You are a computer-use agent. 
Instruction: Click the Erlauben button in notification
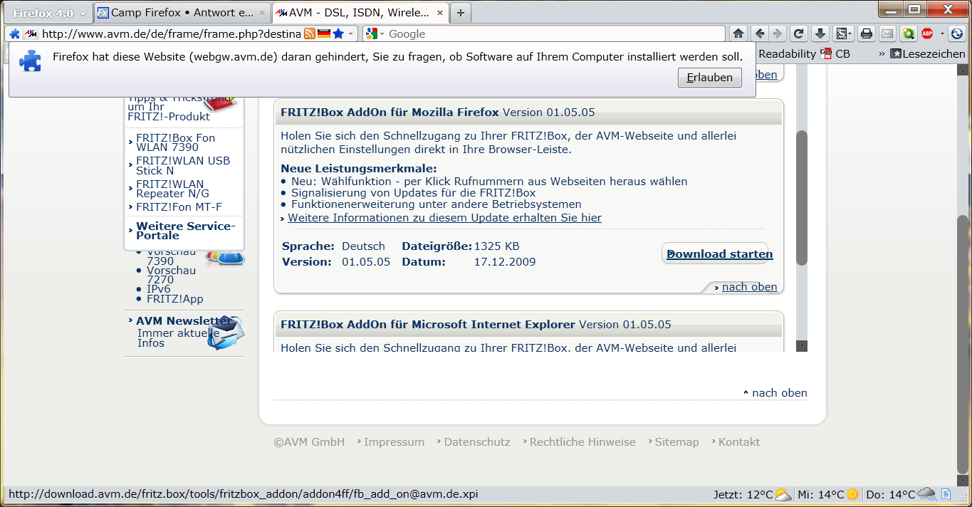click(709, 78)
